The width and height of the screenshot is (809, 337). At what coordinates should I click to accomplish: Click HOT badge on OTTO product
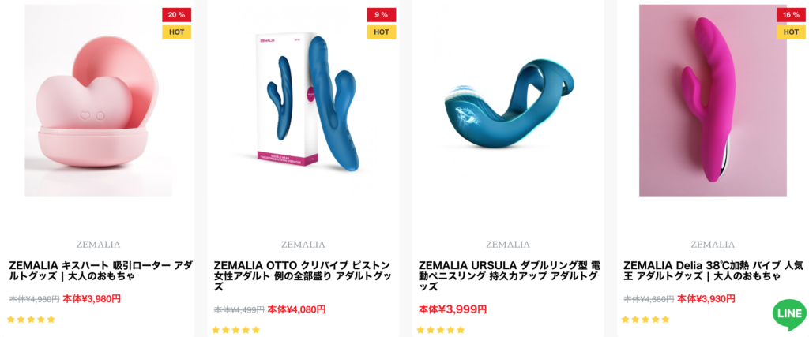point(382,32)
